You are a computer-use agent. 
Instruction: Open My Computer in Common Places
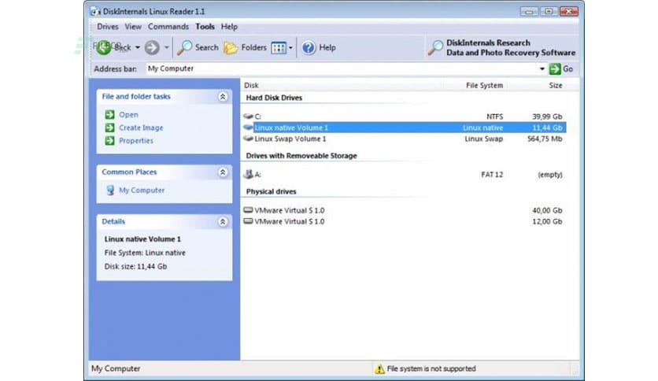click(142, 190)
